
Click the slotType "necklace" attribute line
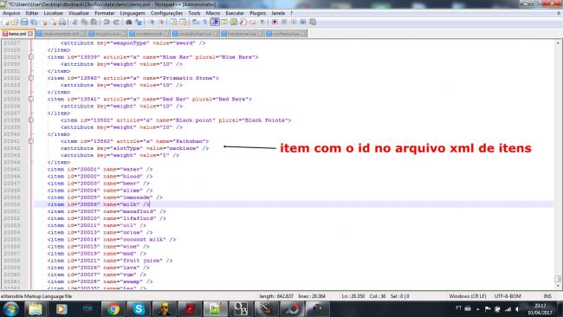click(134, 148)
